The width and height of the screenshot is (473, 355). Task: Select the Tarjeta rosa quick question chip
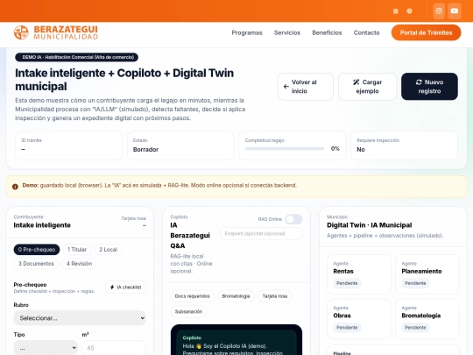tap(275, 296)
